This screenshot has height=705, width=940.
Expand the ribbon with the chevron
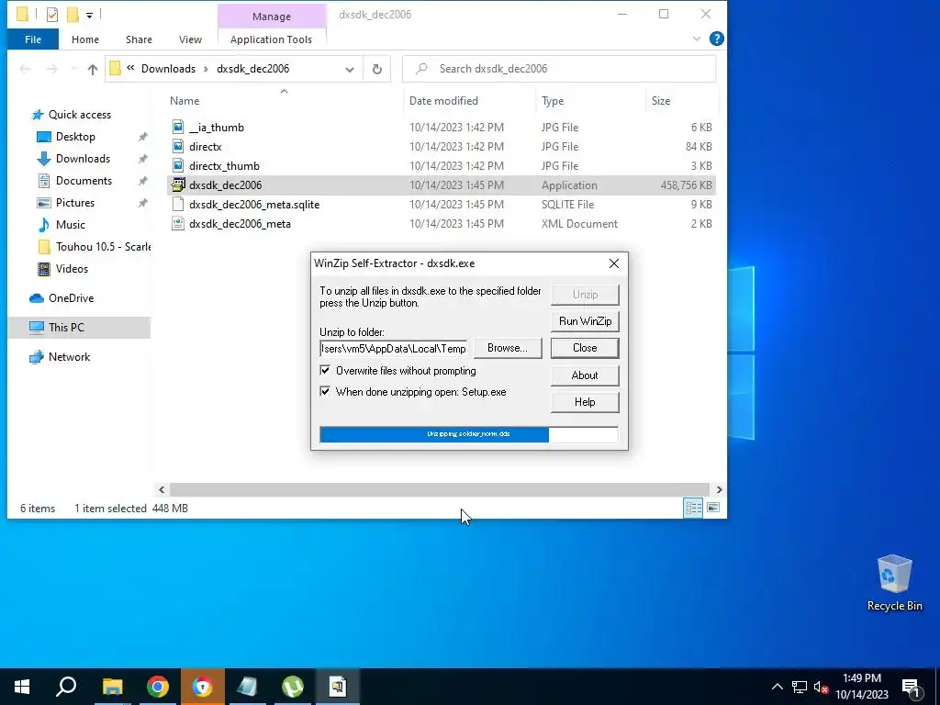pos(697,39)
